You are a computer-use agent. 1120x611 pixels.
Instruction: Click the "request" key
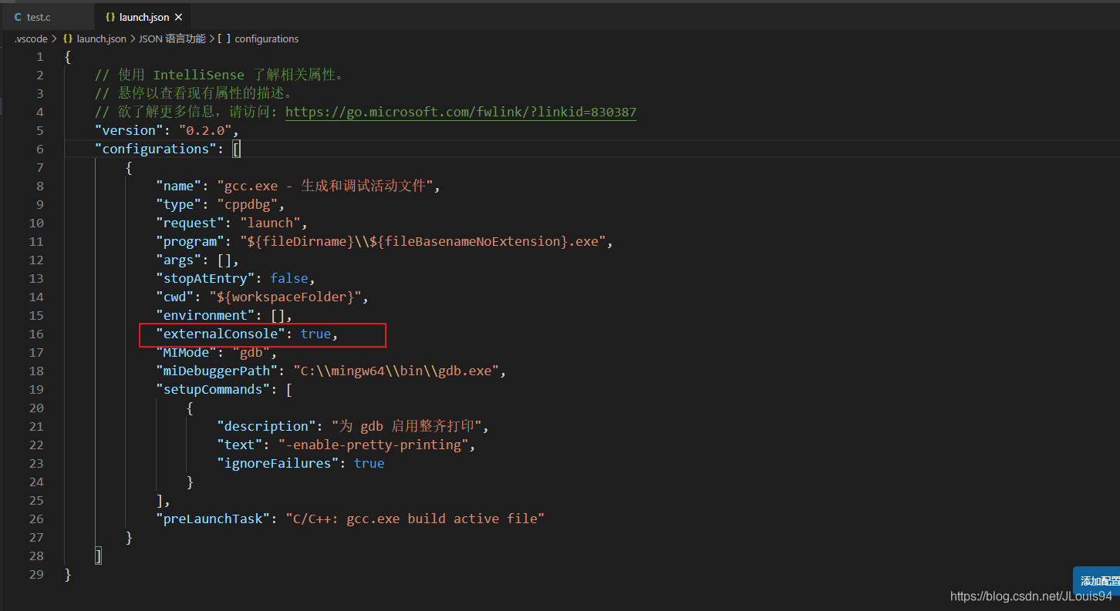(x=190, y=223)
